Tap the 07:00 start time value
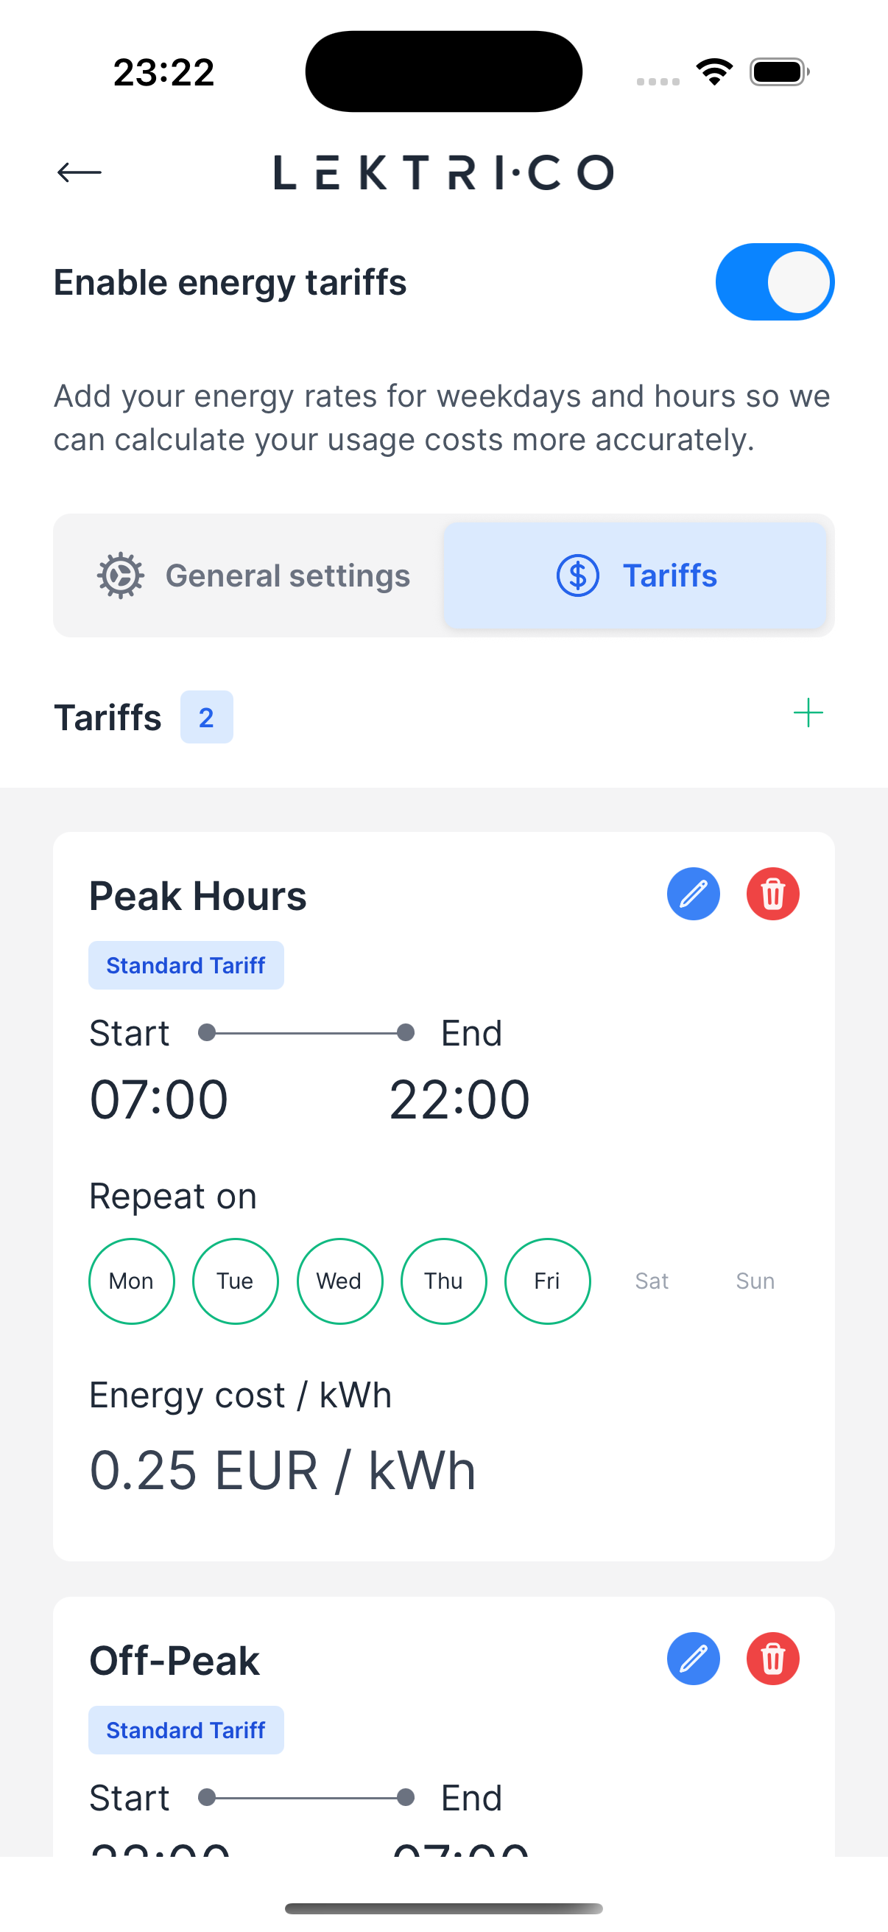Screen dimensions: 888x1932 tap(159, 1099)
